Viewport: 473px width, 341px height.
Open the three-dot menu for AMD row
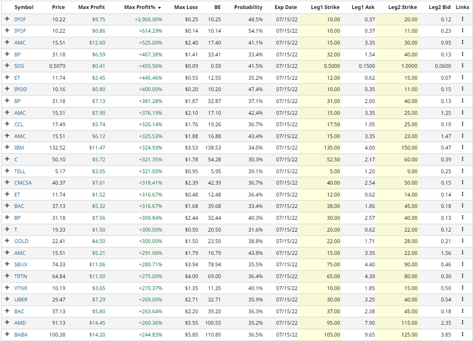click(462, 323)
